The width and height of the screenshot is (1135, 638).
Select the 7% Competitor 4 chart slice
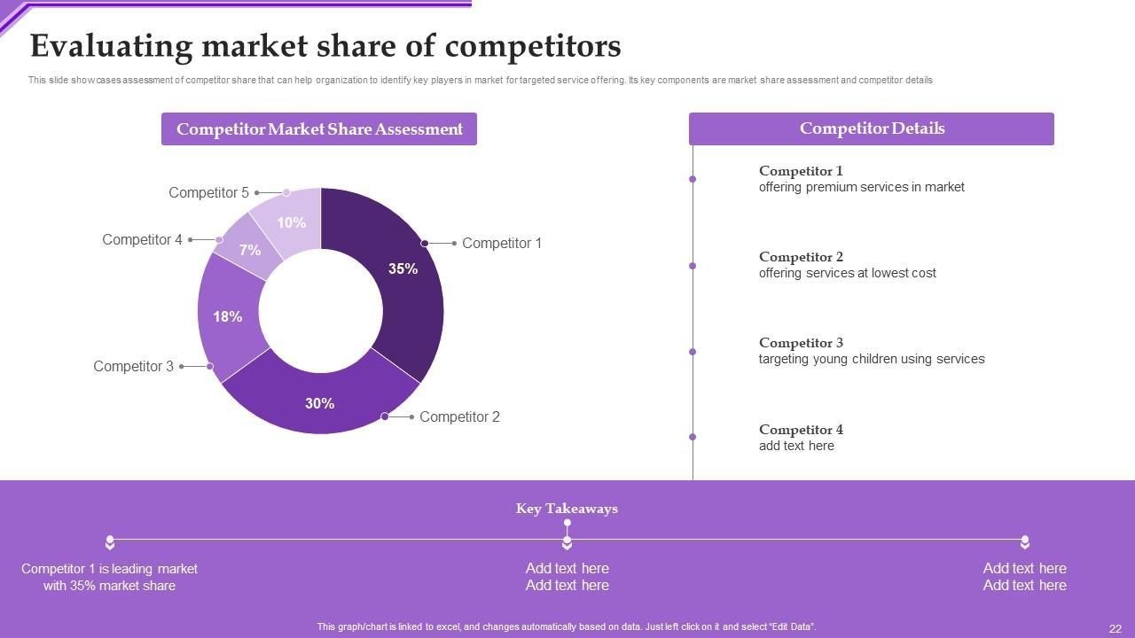(248, 249)
